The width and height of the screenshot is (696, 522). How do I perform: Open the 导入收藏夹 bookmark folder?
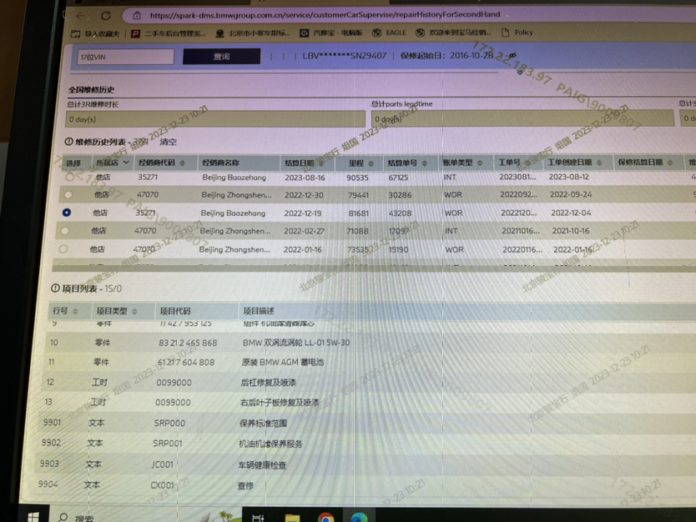(95, 33)
